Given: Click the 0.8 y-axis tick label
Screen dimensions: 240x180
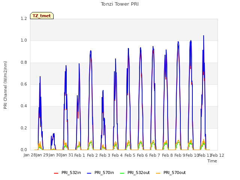Looking at the screenshot, I should (24, 63).
